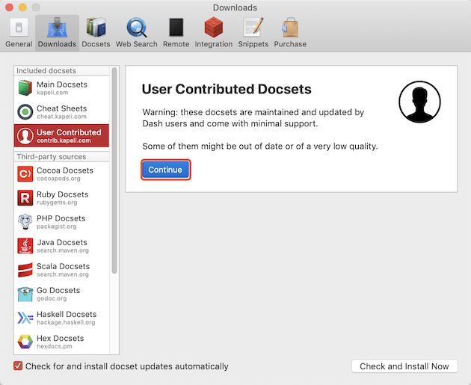
Task: Select Cheat Sheets label in list
Action: pyautogui.click(x=61, y=108)
